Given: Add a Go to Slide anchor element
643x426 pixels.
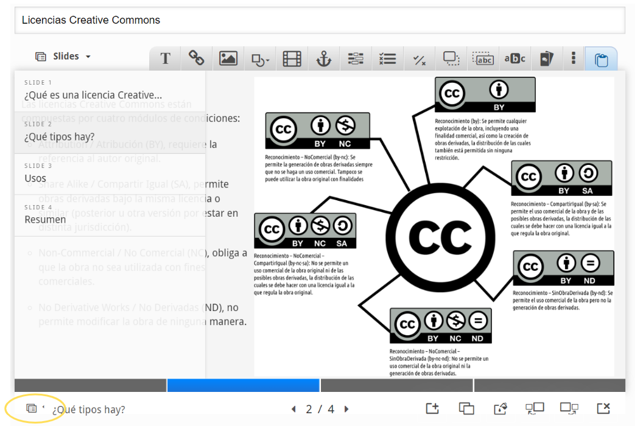Looking at the screenshot, I should tap(323, 58).
